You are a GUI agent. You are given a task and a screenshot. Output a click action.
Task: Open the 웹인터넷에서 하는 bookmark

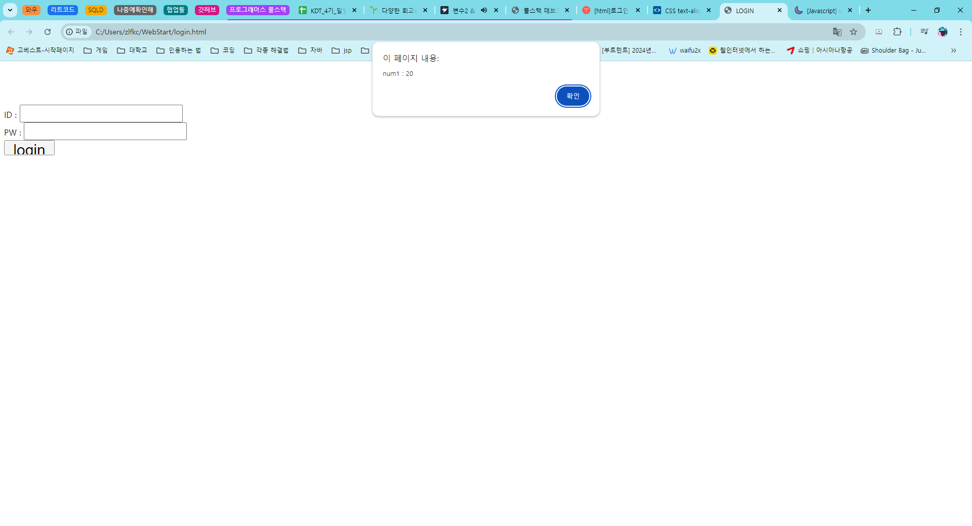[x=742, y=51]
